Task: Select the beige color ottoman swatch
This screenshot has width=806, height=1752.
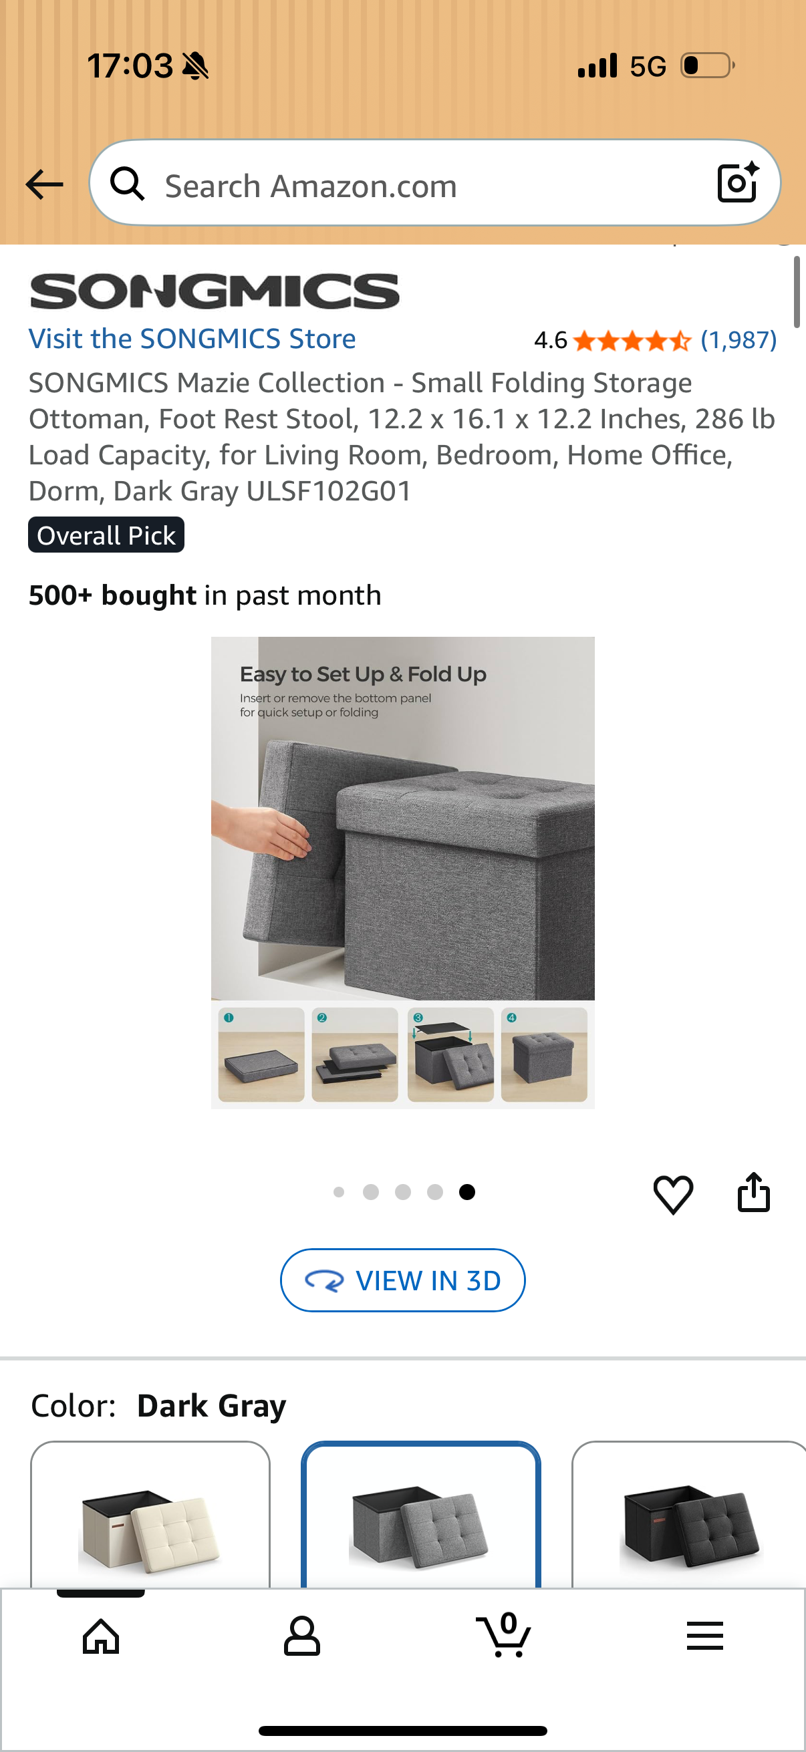Action: [x=150, y=1514]
